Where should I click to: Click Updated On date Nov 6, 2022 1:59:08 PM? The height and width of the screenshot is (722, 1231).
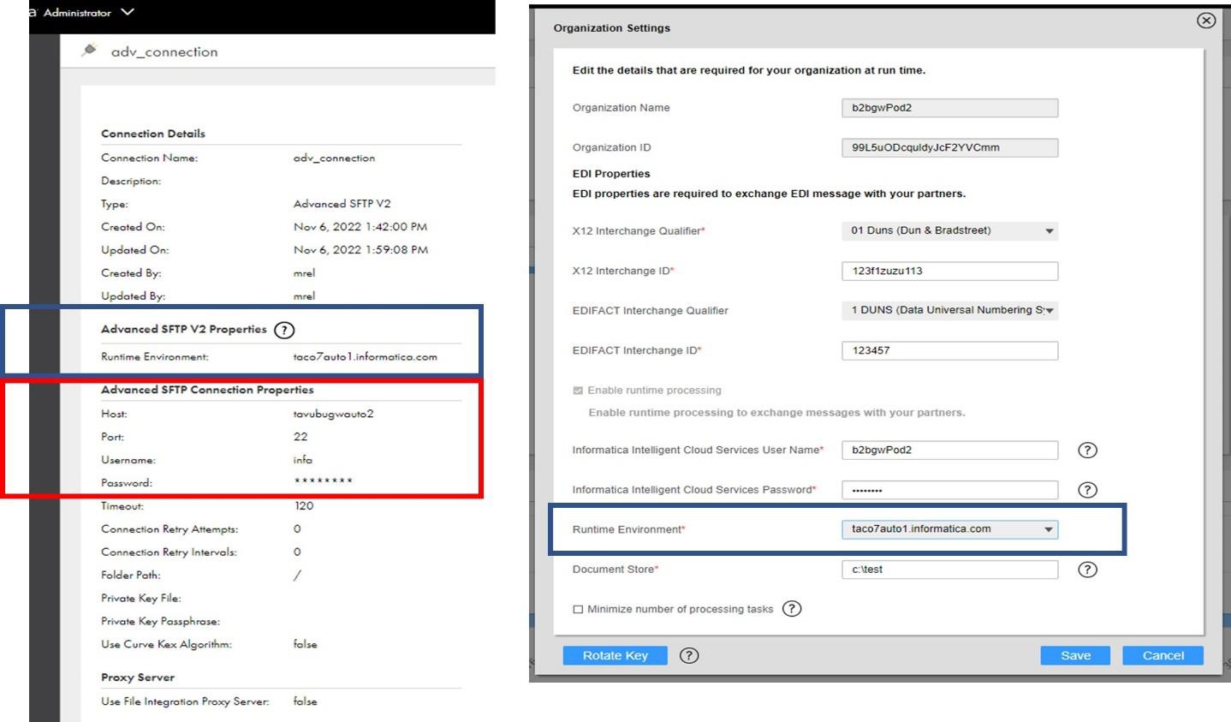[360, 250]
